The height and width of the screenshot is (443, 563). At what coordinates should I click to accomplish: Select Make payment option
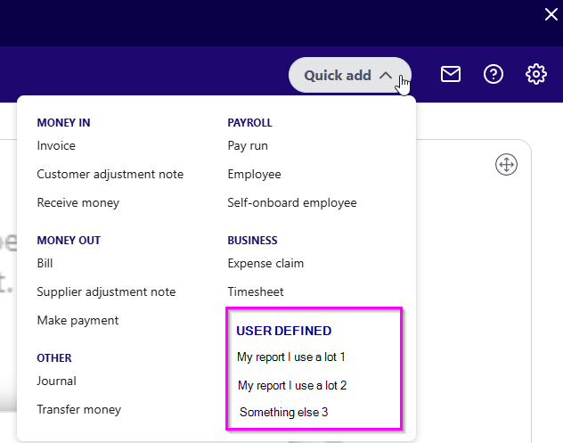78,321
